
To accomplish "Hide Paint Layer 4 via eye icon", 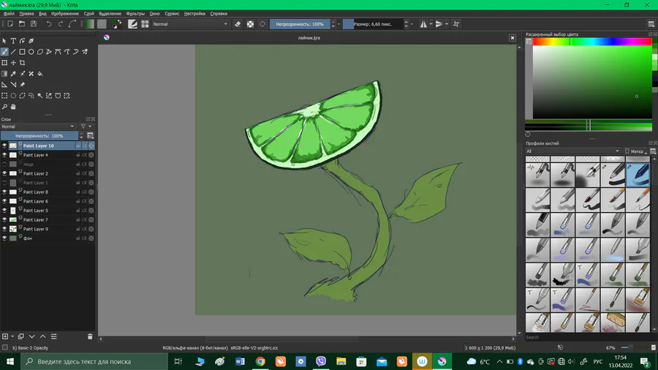I will (x=4, y=155).
